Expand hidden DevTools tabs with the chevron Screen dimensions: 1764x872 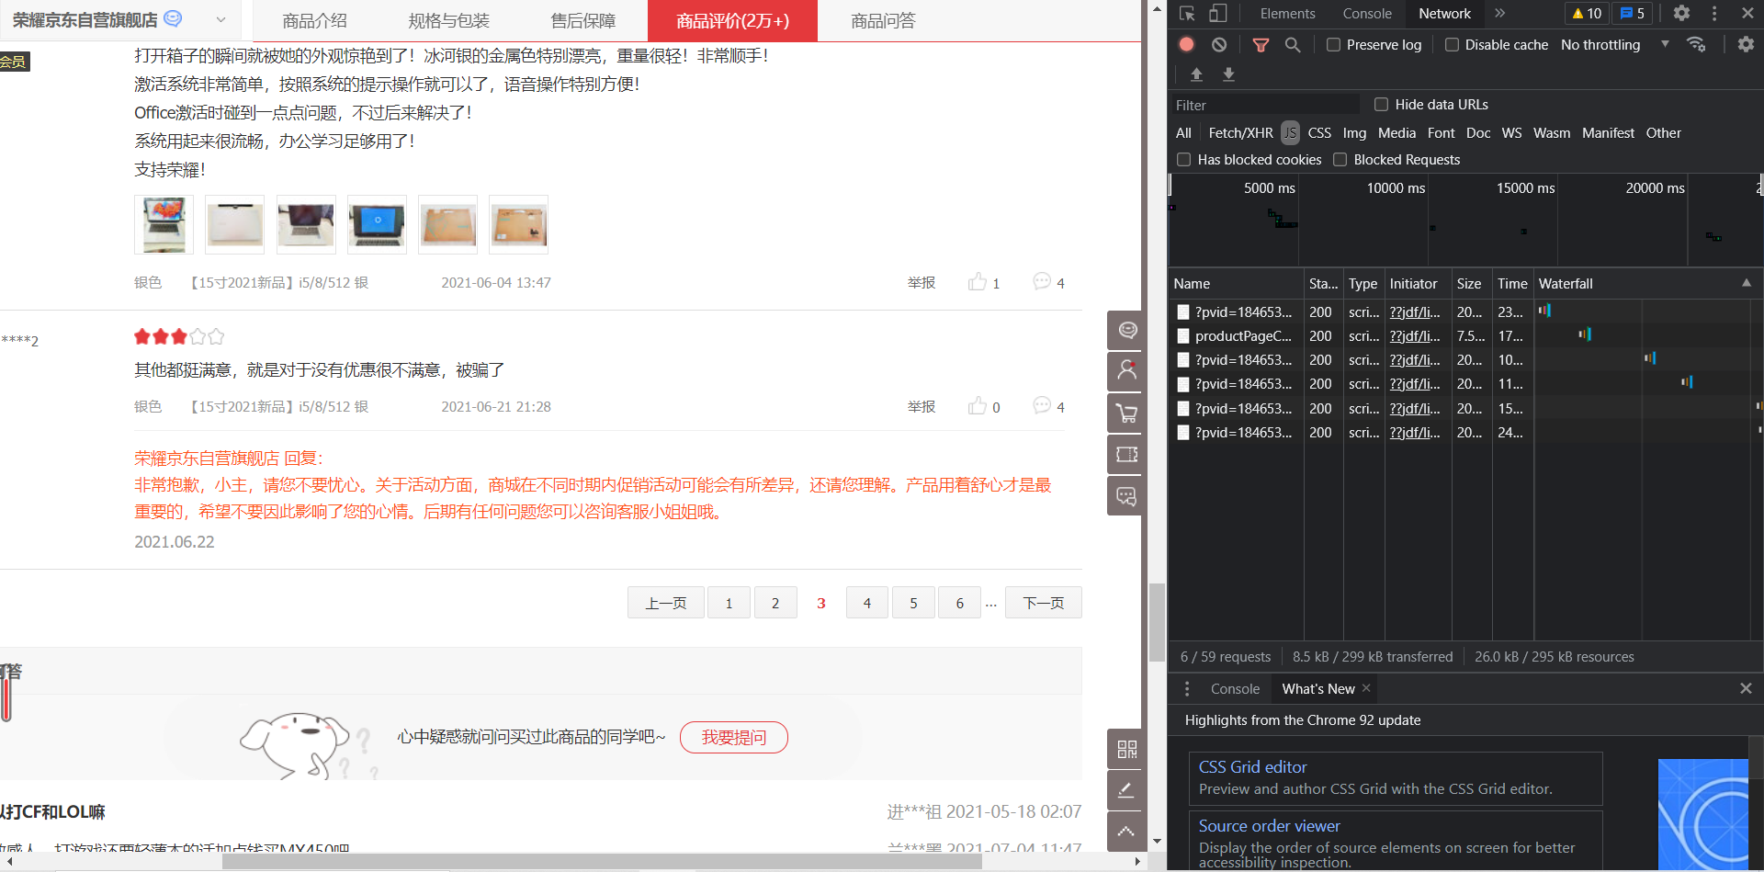click(1500, 13)
